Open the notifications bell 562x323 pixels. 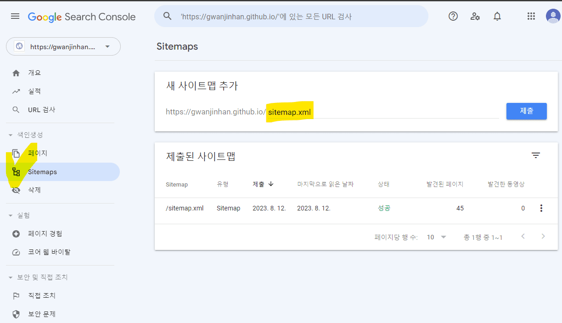[497, 17]
